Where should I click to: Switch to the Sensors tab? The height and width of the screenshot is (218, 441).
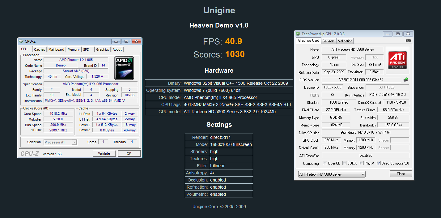(x=329, y=41)
